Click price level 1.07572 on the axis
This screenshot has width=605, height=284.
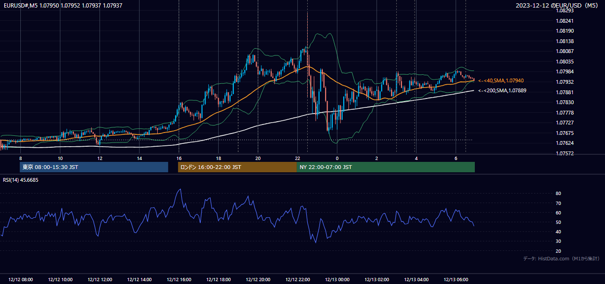565,153
